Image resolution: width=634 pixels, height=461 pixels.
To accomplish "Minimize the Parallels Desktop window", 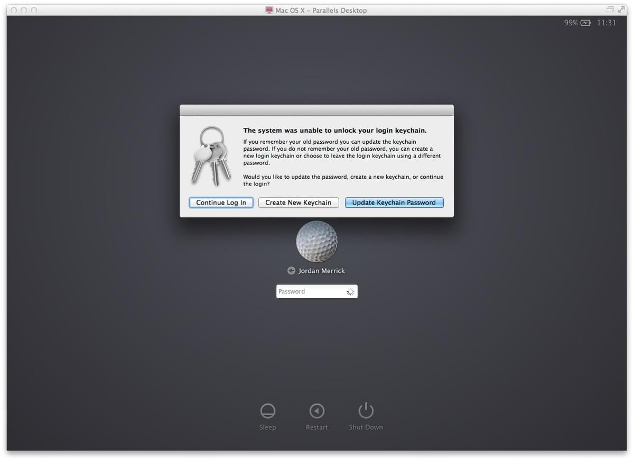I will pyautogui.click(x=24, y=10).
